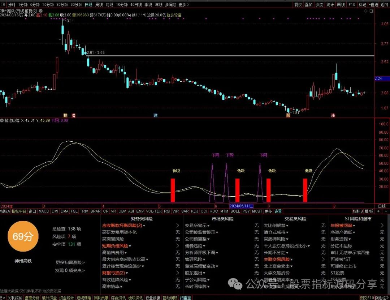390x300 pixels.
Task: Select the KDJ indicator tab
Action: pyautogui.click(x=195, y=211)
